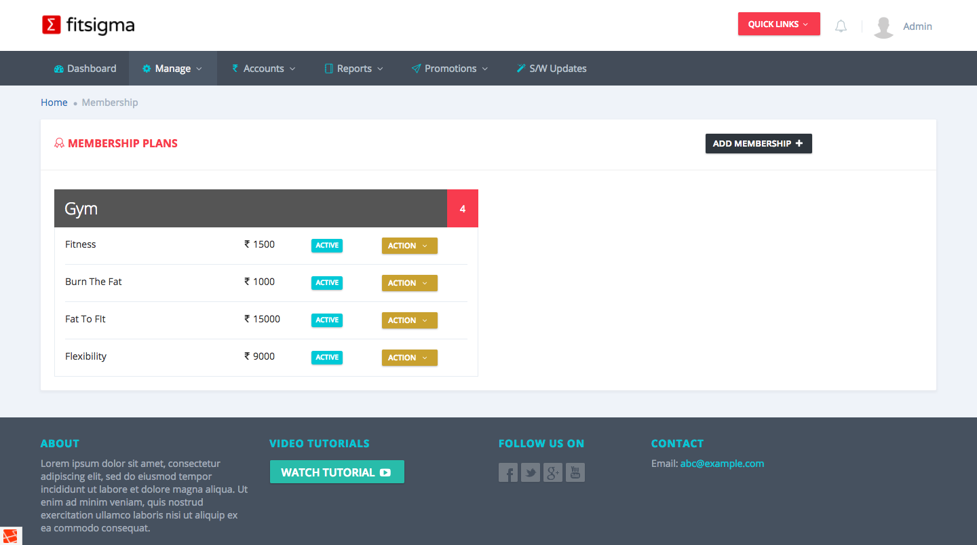Expand Action menu for Burn The Fat
Viewport: 977px width, 545px height.
click(409, 283)
